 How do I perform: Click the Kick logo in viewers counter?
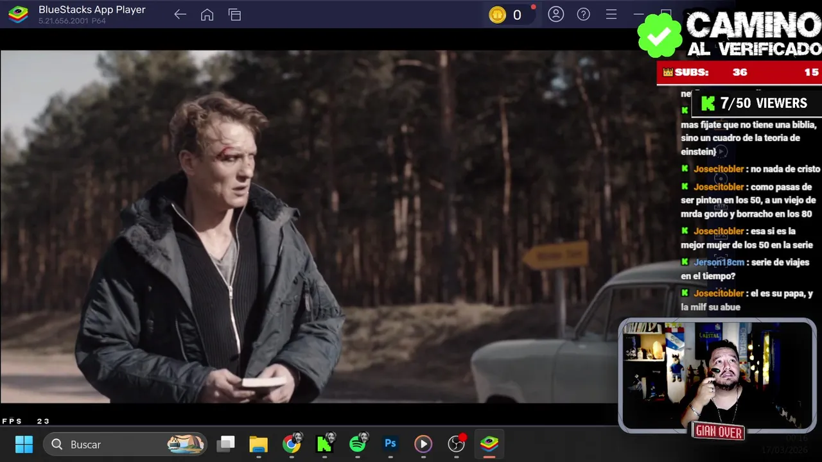(708, 103)
